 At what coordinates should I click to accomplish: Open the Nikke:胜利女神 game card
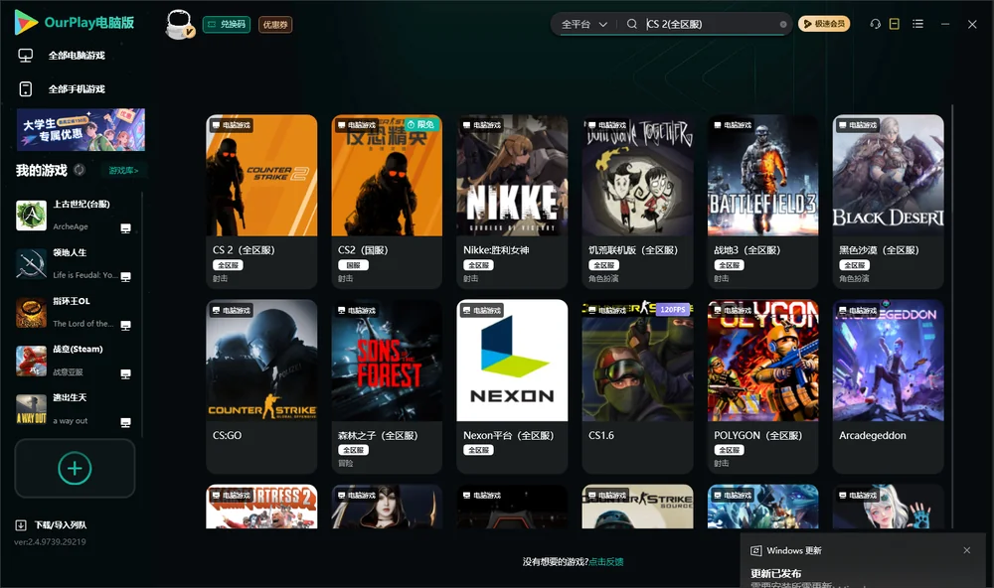(x=512, y=202)
